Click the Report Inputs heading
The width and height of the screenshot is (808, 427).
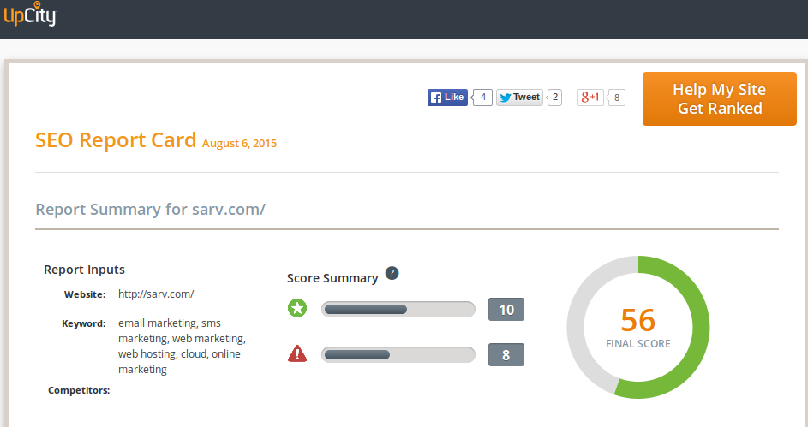(x=84, y=270)
